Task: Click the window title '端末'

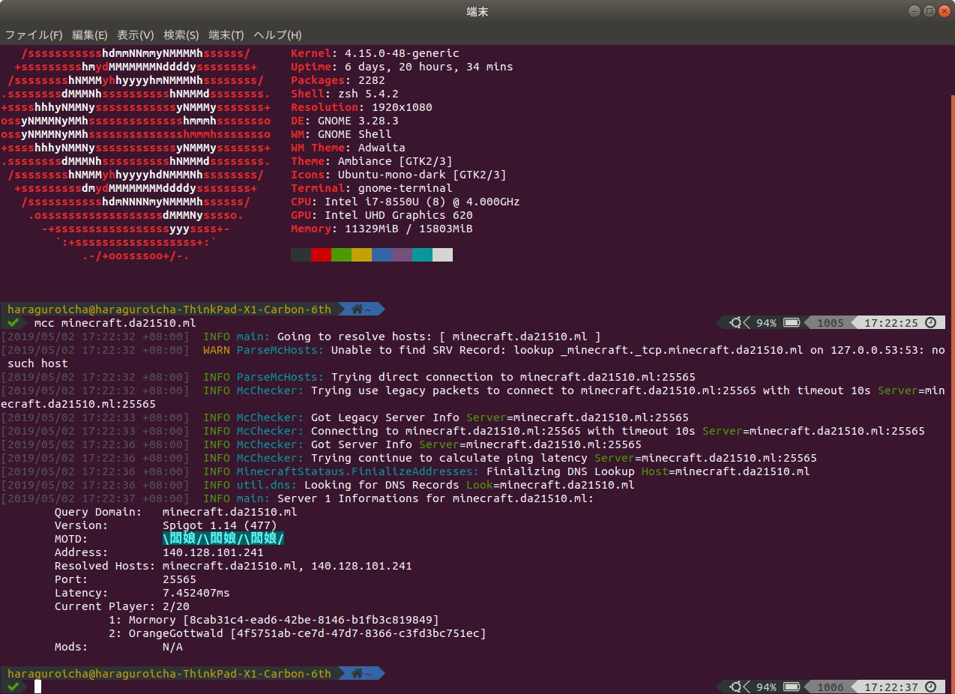Action: [x=477, y=11]
